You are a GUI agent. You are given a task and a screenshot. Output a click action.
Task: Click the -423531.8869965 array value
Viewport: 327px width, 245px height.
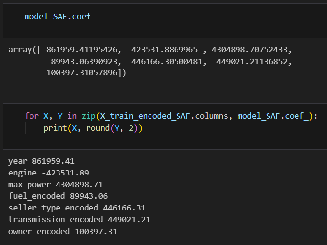162,50
